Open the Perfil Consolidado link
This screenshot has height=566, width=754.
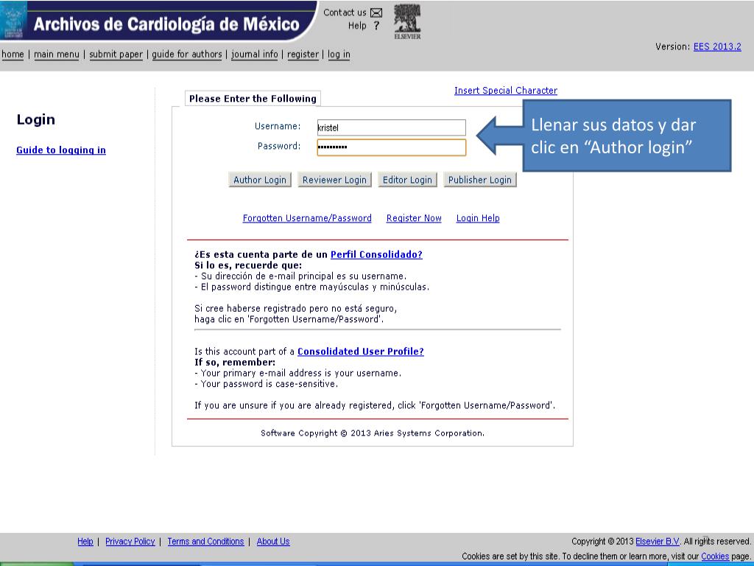pos(376,254)
